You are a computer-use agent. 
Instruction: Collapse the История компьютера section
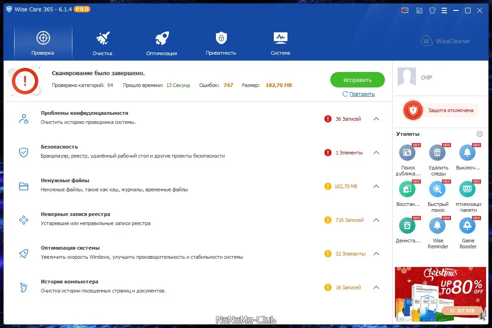click(x=376, y=287)
